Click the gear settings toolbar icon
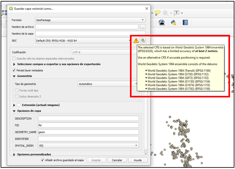Viewport: 235px width, 169px height. point(165,13)
